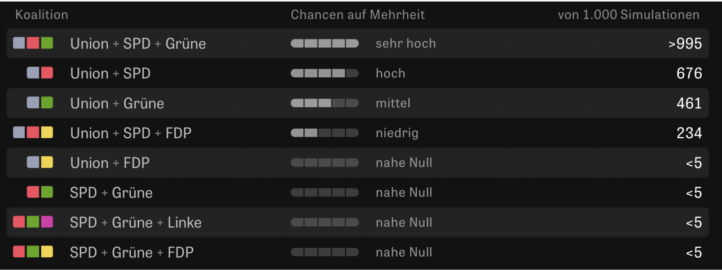Click the 'sehr hoch' five-segment chance bar
Viewport: 722px width, 272px height.
324,43
